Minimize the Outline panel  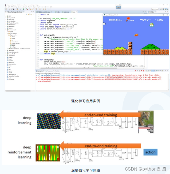point(165,11)
